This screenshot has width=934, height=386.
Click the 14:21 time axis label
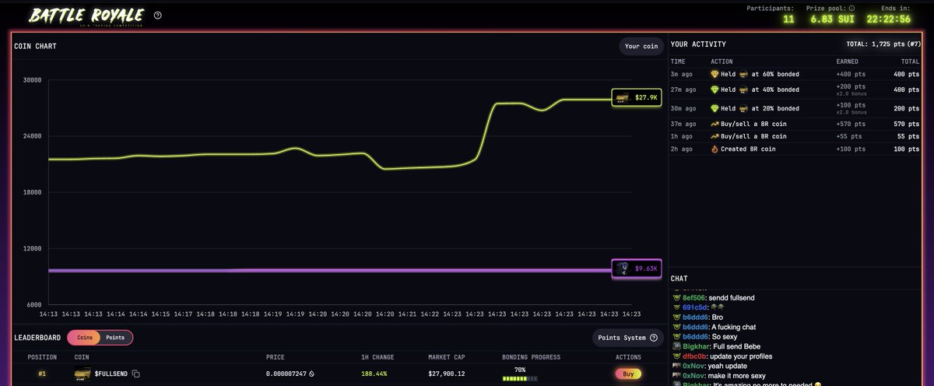407,314
